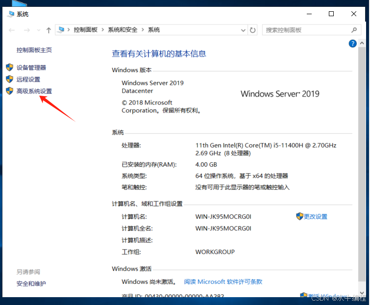The width and height of the screenshot is (370, 305).
Task: Open the recent locations dropdown arrow
Action: (39, 30)
